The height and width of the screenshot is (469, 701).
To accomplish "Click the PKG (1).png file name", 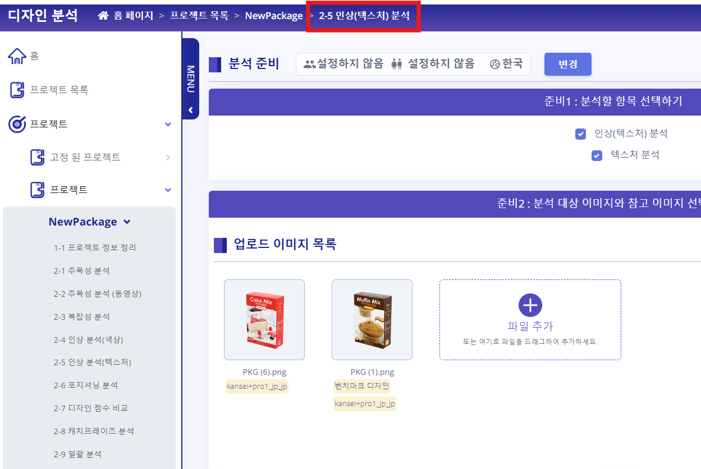I will [372, 372].
